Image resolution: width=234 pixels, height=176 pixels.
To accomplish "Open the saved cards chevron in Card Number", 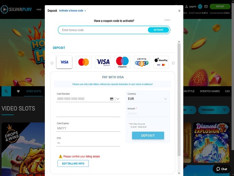I will coord(118,99).
